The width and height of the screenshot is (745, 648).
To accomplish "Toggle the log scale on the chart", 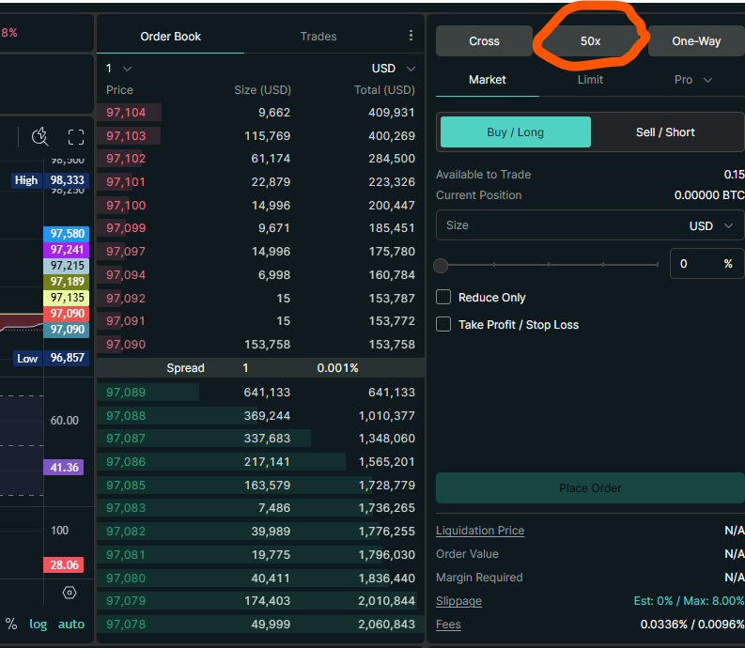I will pyautogui.click(x=38, y=624).
